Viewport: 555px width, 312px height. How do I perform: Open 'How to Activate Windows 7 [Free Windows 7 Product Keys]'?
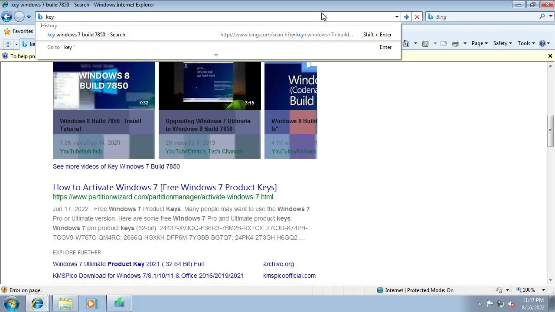tap(165, 187)
